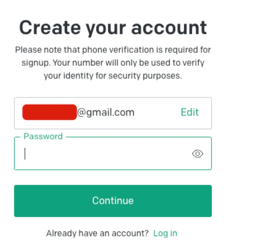Show the password using the eye icon
The image size is (262, 251).
(x=197, y=154)
